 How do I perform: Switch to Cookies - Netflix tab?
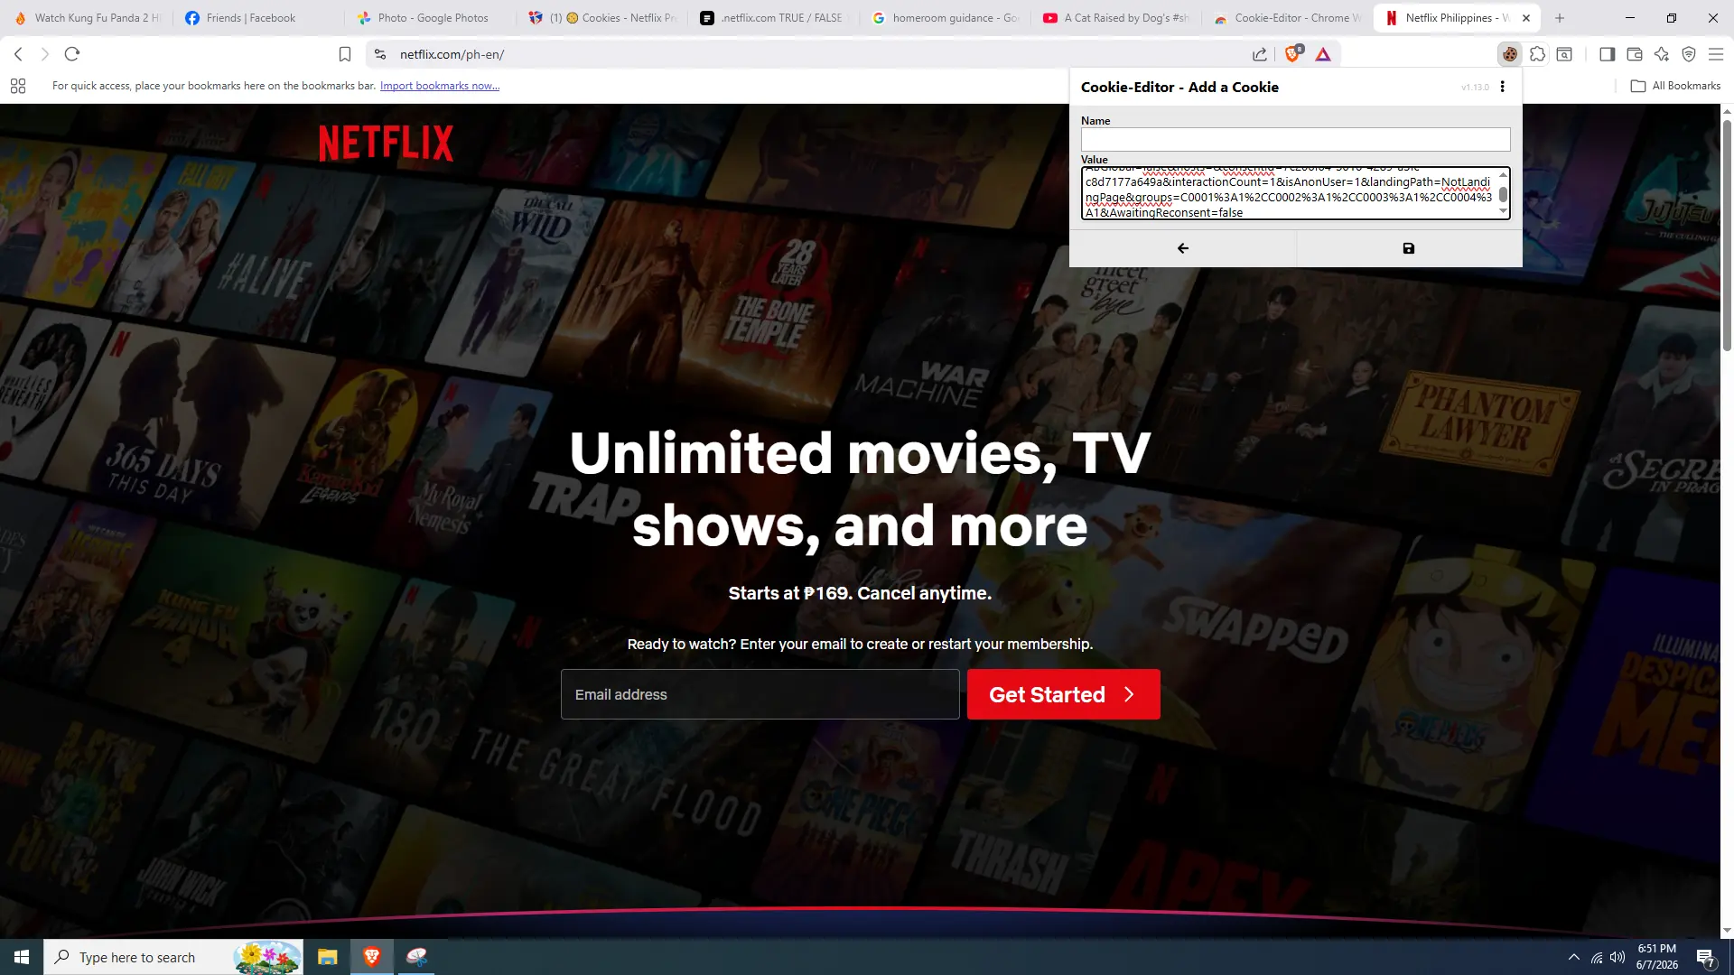pos(603,18)
